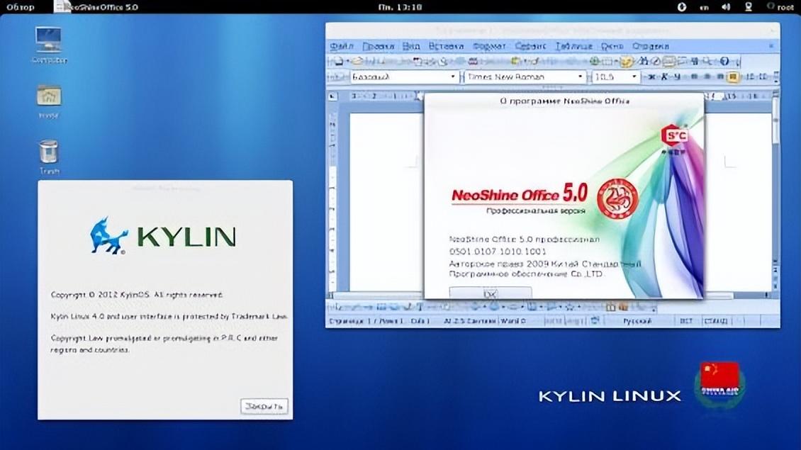Image resolution: width=801 pixels, height=450 pixels.
Task: Select the Text T tool in drawing toolbar
Action: point(420,308)
